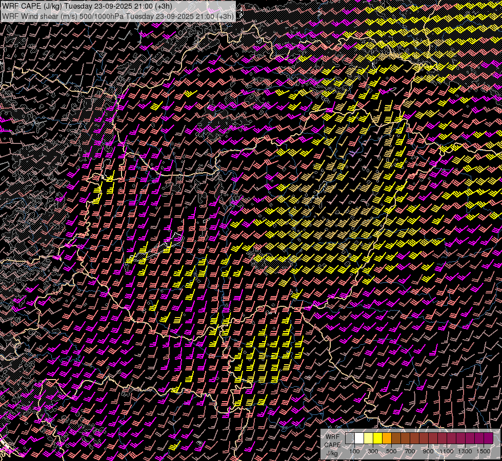Click the 900 value beneath the colorbar
Screen dimensions: 502x461
click(428, 451)
